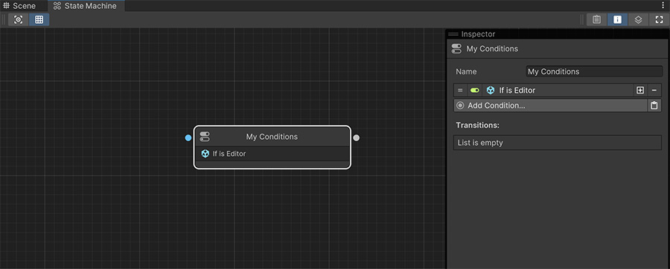Screen dimensions: 670x269
Task: Click the frame/focus view toolbar icon
Action: click(x=19, y=19)
